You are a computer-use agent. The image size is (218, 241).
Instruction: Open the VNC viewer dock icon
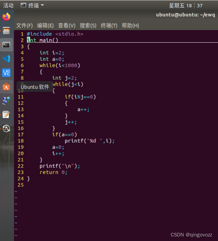coord(6,72)
